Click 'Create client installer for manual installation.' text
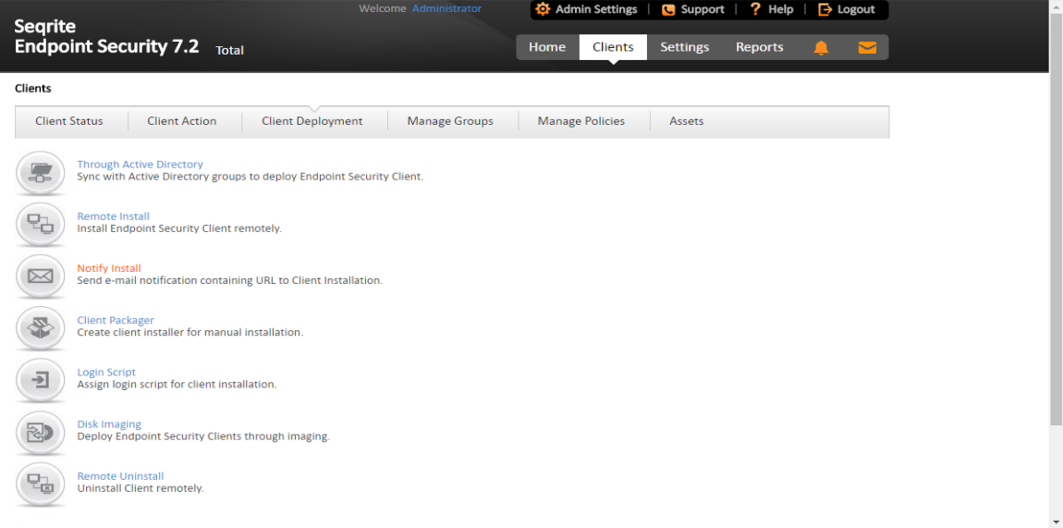Image resolution: width=1063 pixels, height=528 pixels. pyautogui.click(x=189, y=332)
